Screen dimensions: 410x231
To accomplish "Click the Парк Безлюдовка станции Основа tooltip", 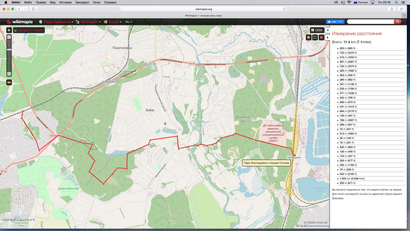I will [x=266, y=163].
